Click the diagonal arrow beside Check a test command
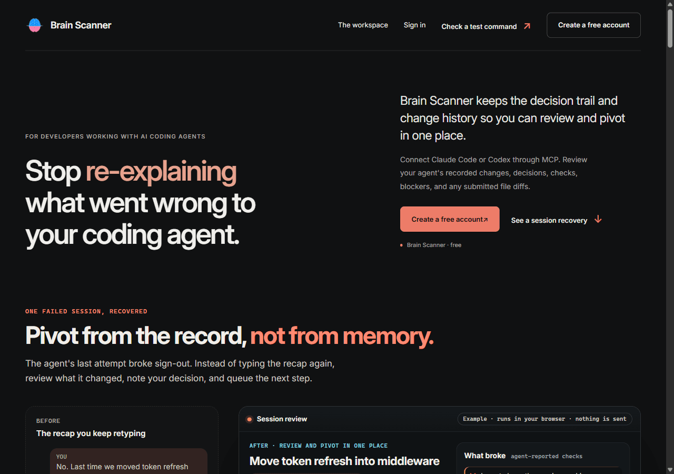The width and height of the screenshot is (674, 474). [x=527, y=26]
